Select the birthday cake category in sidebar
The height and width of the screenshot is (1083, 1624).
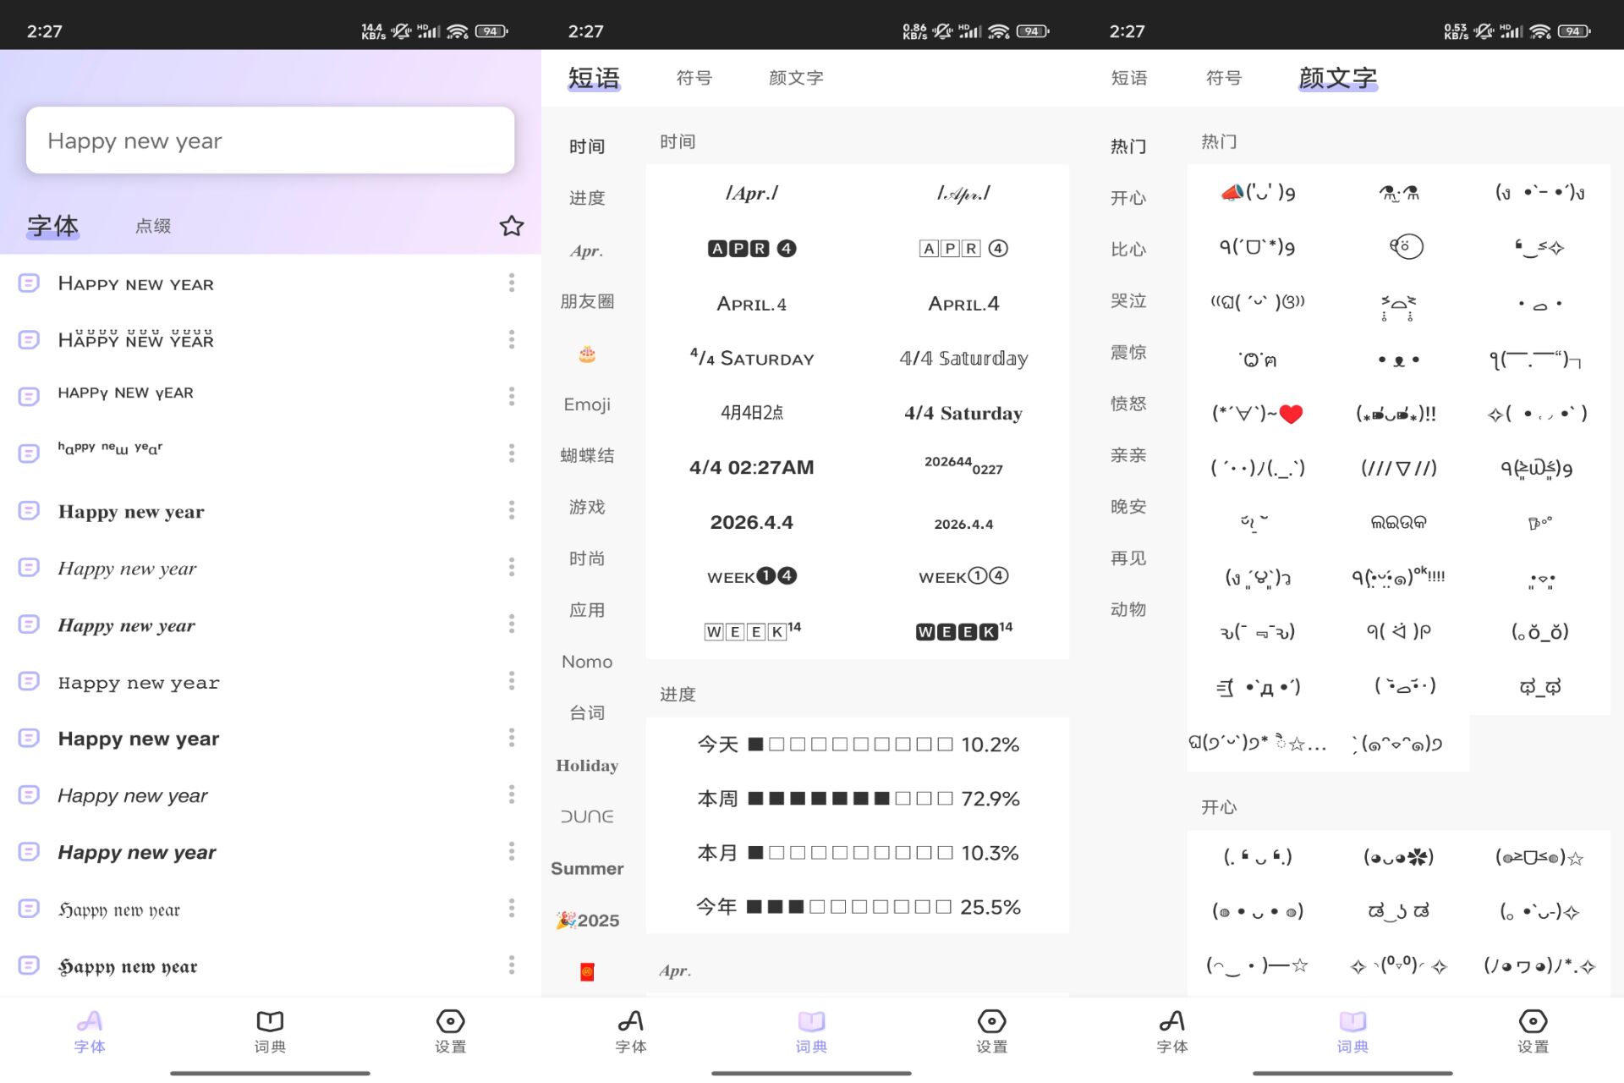(587, 354)
